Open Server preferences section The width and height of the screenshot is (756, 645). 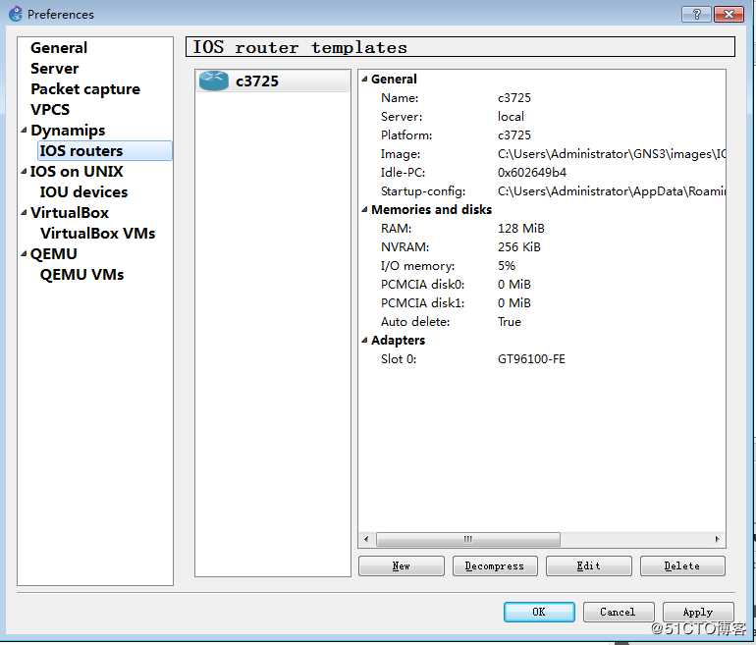[x=54, y=69]
